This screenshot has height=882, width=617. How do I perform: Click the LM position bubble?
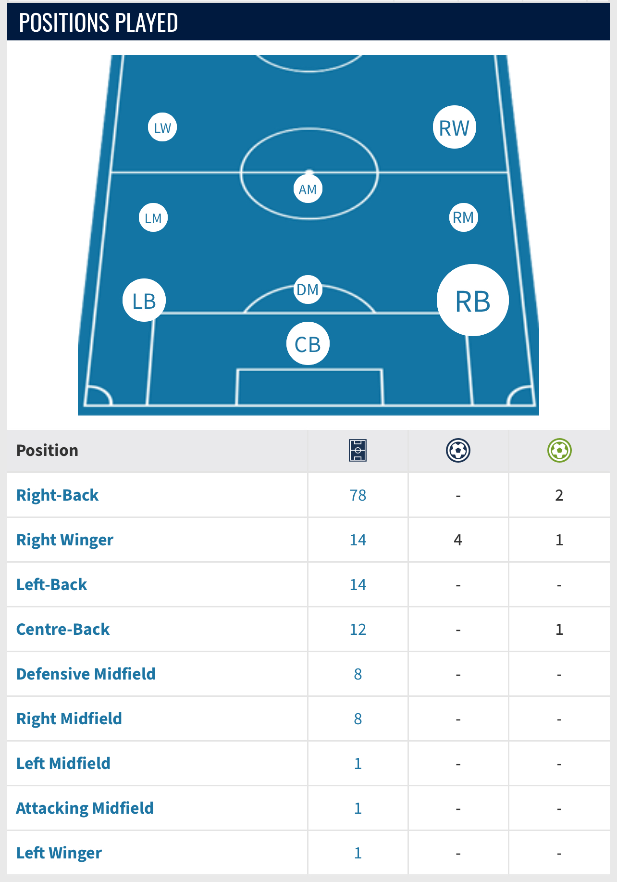point(153,218)
